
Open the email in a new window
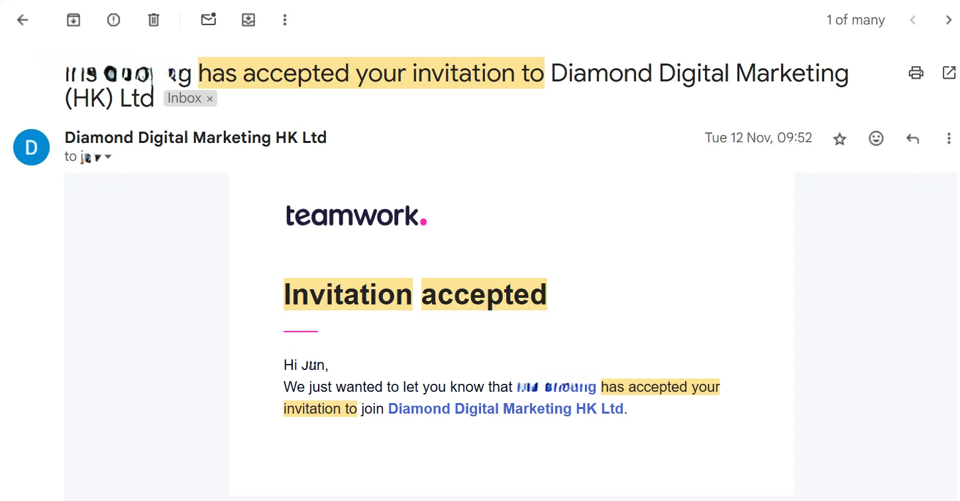[949, 73]
